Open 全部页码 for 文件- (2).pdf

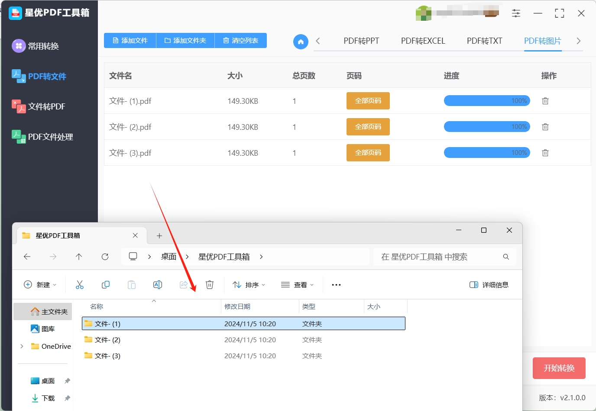[368, 127]
